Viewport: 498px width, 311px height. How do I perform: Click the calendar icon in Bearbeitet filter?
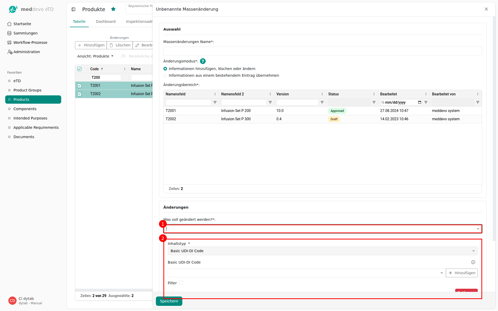point(419,102)
